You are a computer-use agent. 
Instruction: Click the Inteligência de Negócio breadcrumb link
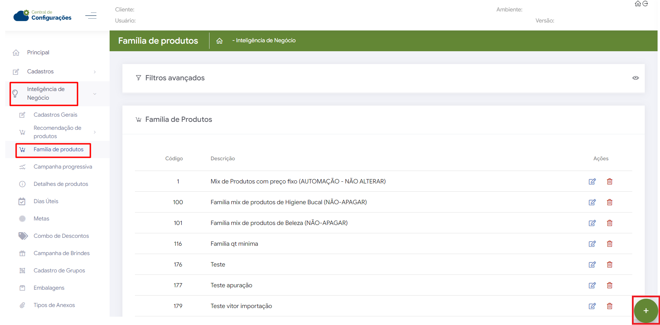tap(265, 40)
